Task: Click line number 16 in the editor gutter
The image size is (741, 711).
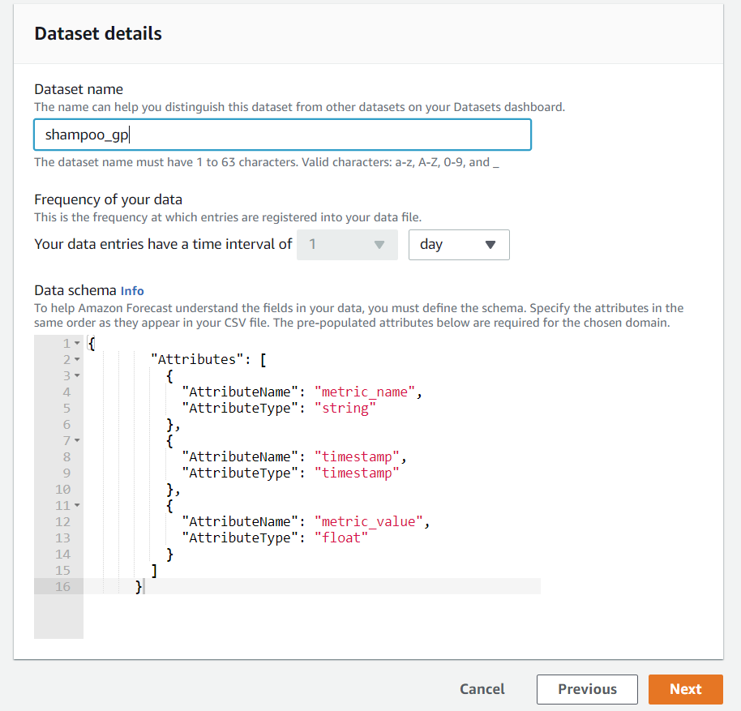Action: pyautogui.click(x=62, y=587)
